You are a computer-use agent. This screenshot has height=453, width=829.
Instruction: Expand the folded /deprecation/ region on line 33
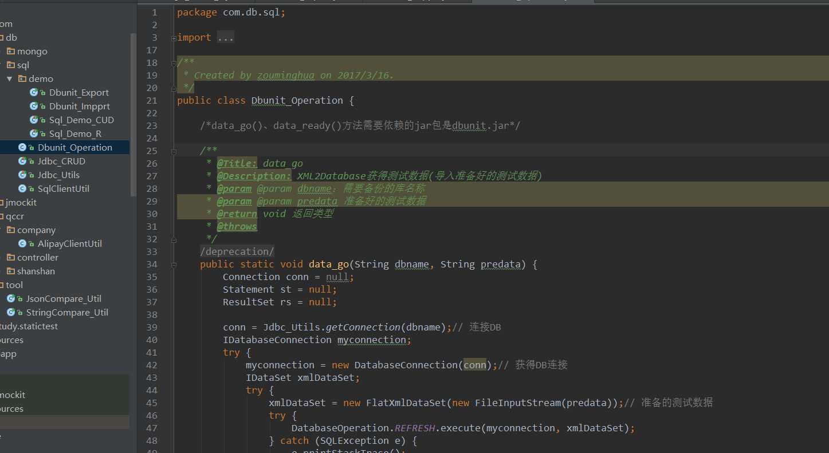pos(237,251)
